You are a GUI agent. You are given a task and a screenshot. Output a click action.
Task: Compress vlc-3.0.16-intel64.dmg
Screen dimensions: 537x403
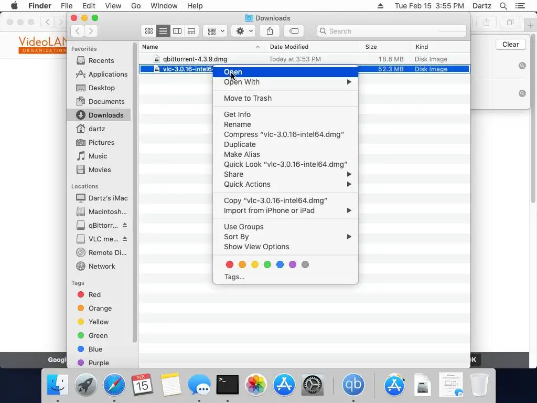(285, 134)
